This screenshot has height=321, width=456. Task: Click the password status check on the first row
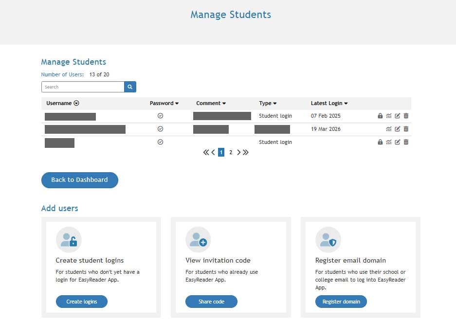pos(160,116)
